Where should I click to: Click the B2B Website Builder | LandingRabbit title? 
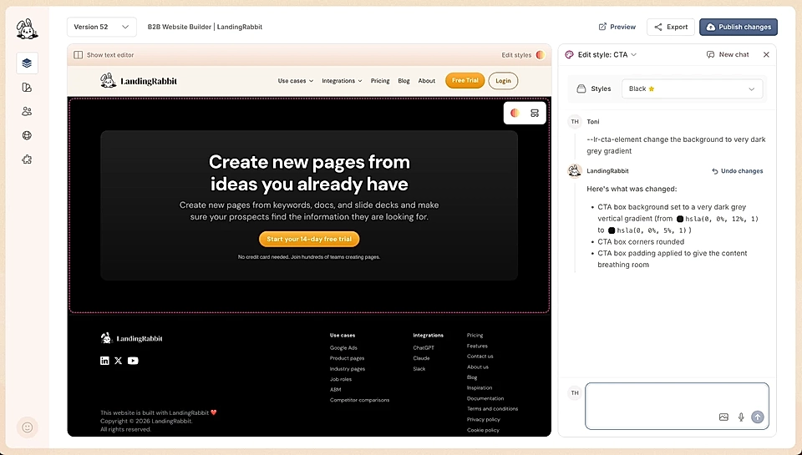tap(205, 27)
